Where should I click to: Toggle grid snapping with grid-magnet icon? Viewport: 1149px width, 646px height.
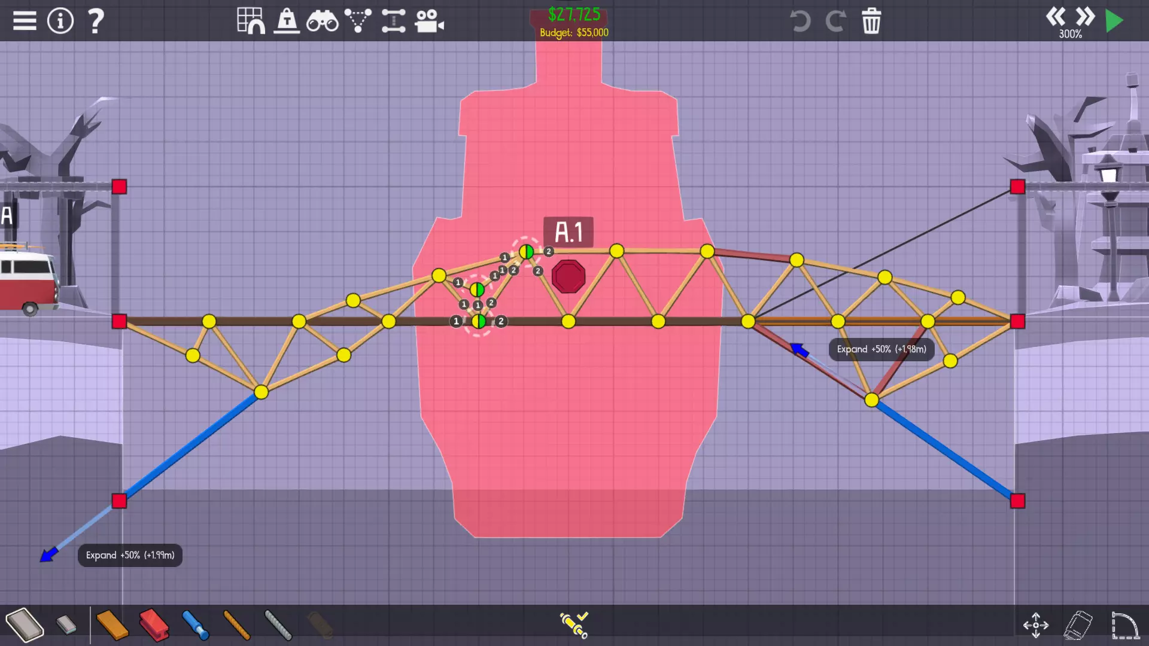point(251,21)
